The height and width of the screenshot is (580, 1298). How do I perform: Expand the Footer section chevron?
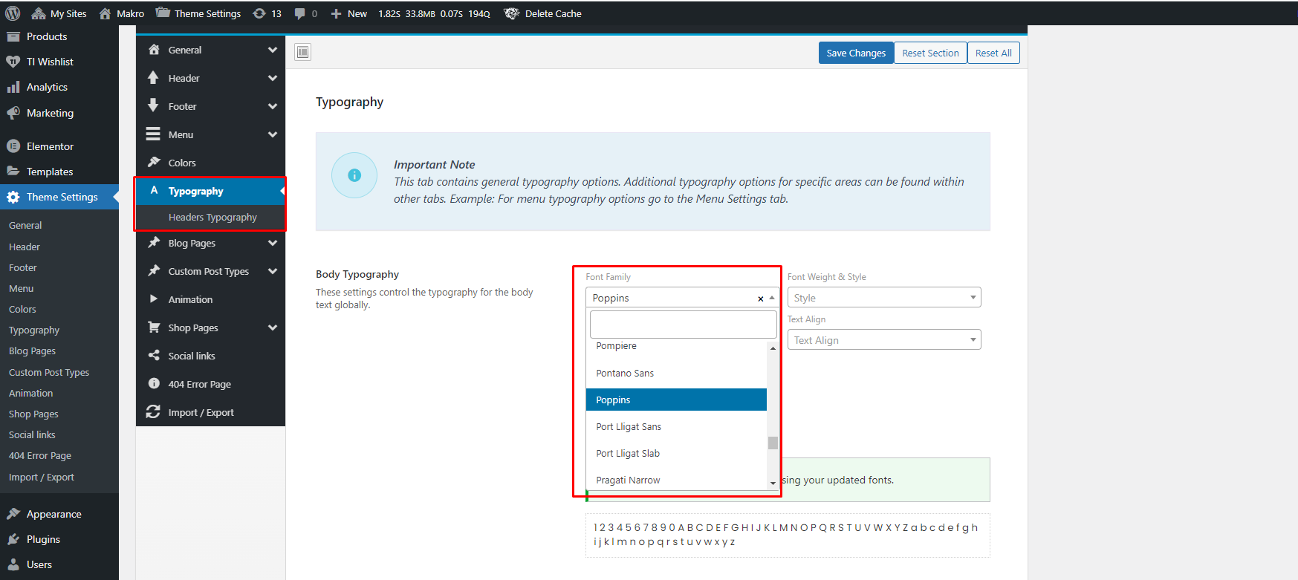[x=273, y=106]
